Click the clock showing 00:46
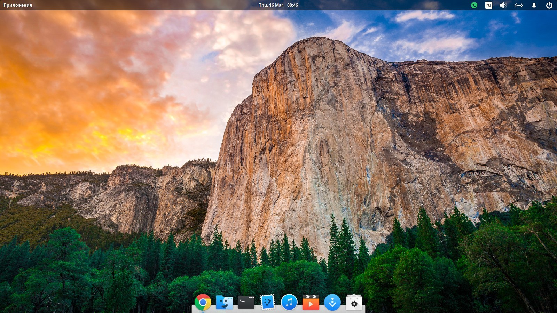This screenshot has height=313, width=557. [292, 5]
